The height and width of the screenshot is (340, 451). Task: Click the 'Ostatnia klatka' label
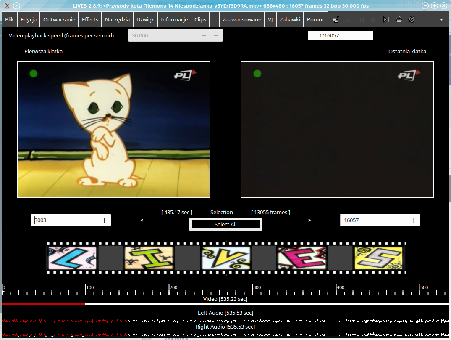407,52
